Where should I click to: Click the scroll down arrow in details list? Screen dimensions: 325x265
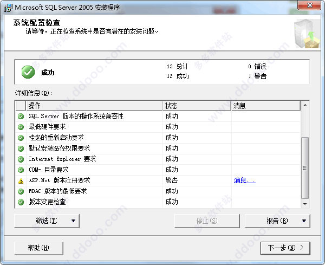pyautogui.click(x=305, y=204)
